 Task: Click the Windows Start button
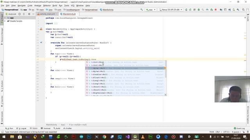pos(4,136)
